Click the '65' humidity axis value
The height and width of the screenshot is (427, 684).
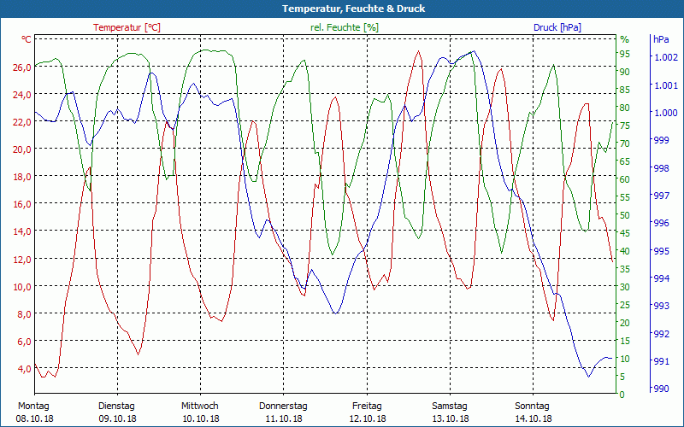pos(625,161)
